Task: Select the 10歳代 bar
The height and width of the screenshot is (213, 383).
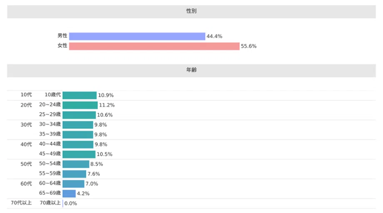Action: 80,95
